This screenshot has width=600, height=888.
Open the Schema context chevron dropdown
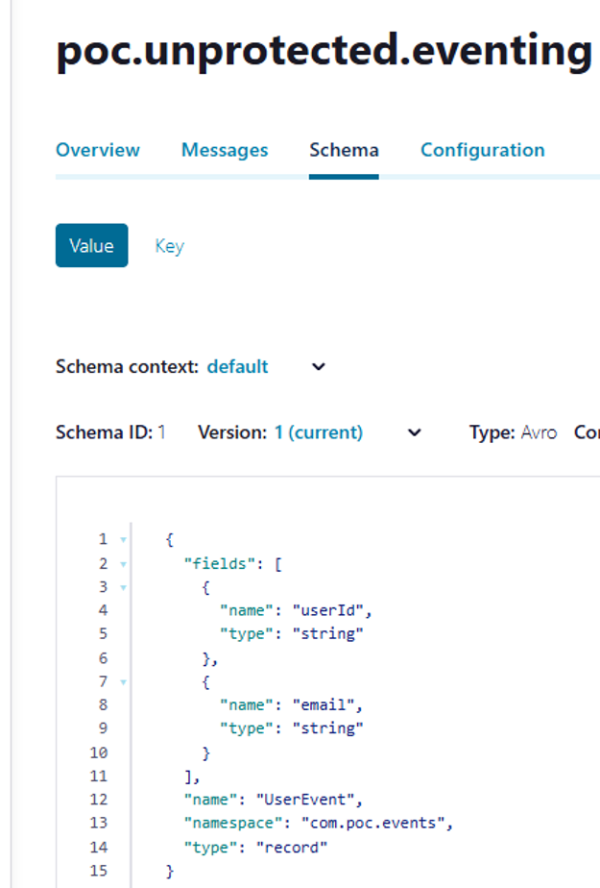319,367
